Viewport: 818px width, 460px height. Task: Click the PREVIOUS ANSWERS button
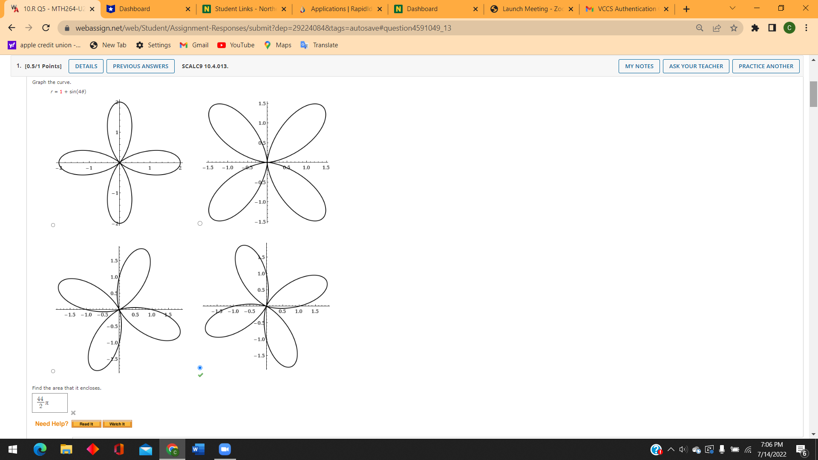(140, 66)
